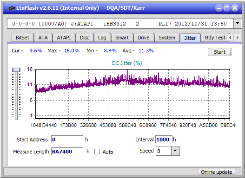
Task: Click the Cur value 9.6%
Action: click(36, 51)
